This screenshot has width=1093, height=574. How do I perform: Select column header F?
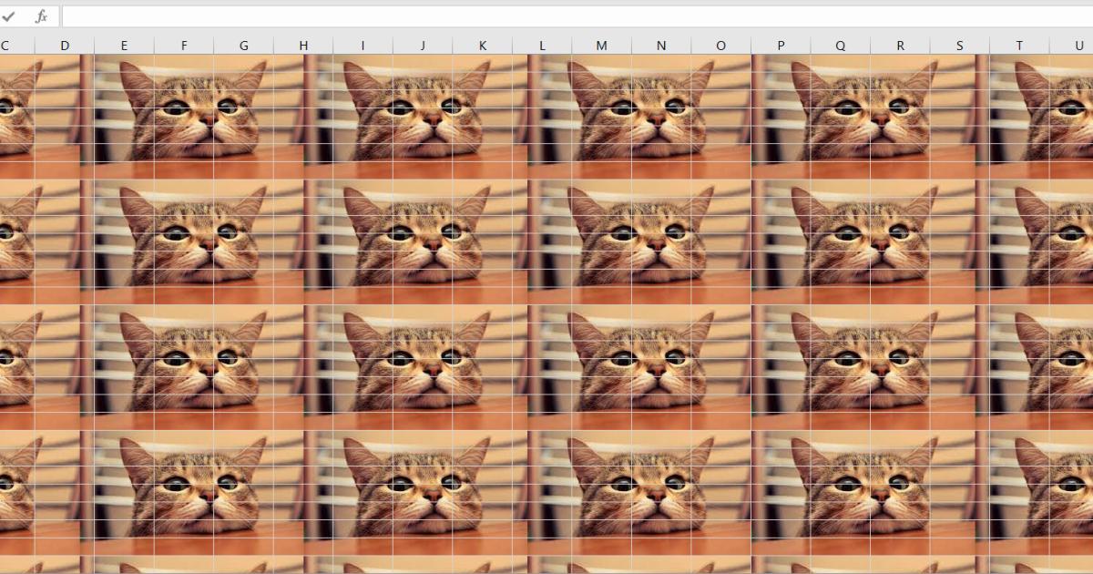tap(184, 43)
